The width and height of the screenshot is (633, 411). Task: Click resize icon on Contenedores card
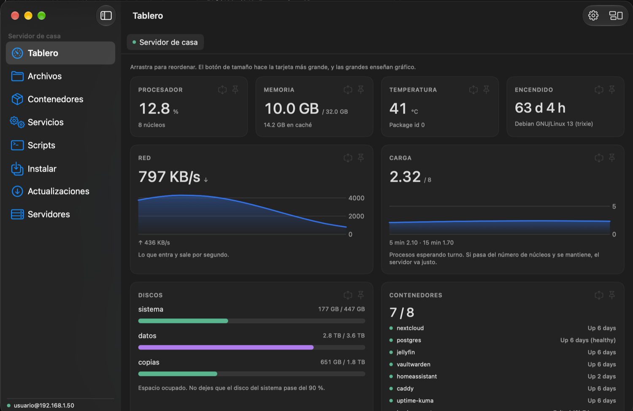(599, 295)
